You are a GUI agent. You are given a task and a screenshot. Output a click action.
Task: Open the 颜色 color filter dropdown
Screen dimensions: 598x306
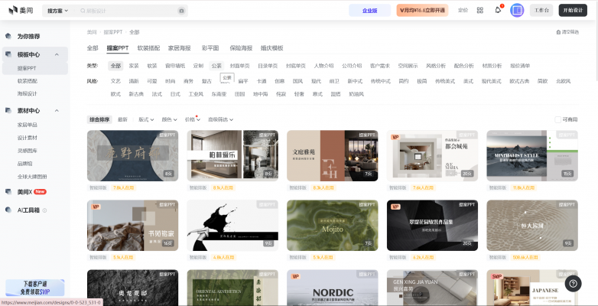169,119
